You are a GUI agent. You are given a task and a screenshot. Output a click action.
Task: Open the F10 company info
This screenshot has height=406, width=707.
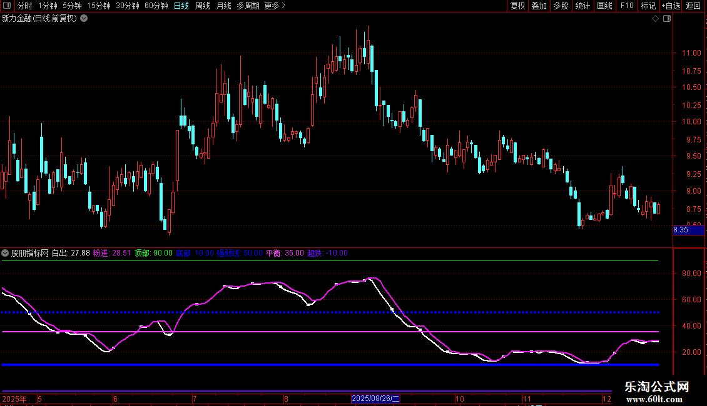click(x=626, y=6)
